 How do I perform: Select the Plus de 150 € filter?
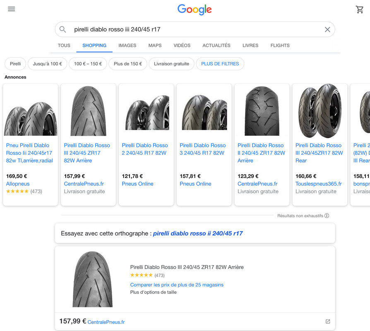tap(128, 64)
